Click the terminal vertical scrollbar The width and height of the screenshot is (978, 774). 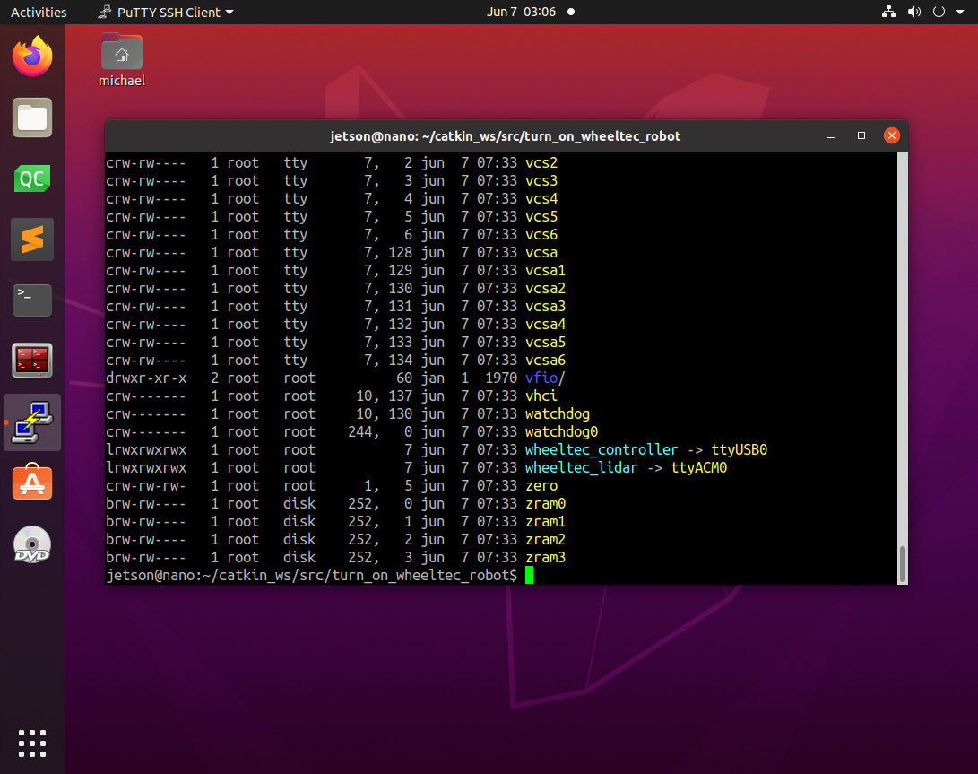coord(902,369)
